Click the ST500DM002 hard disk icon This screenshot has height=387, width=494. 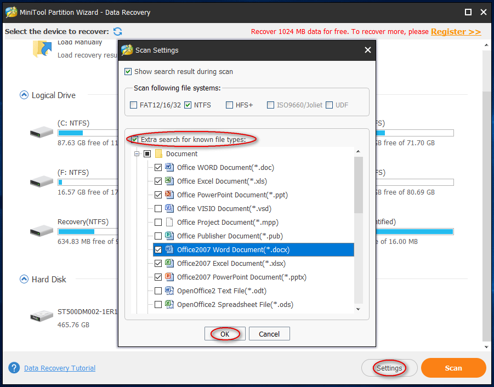42,316
